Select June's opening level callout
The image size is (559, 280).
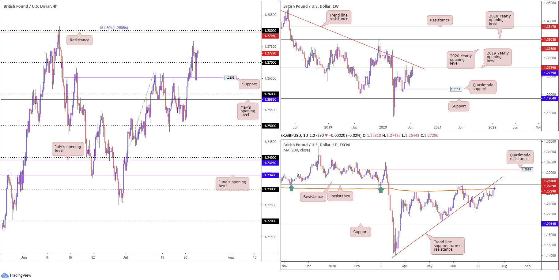tap(232, 184)
